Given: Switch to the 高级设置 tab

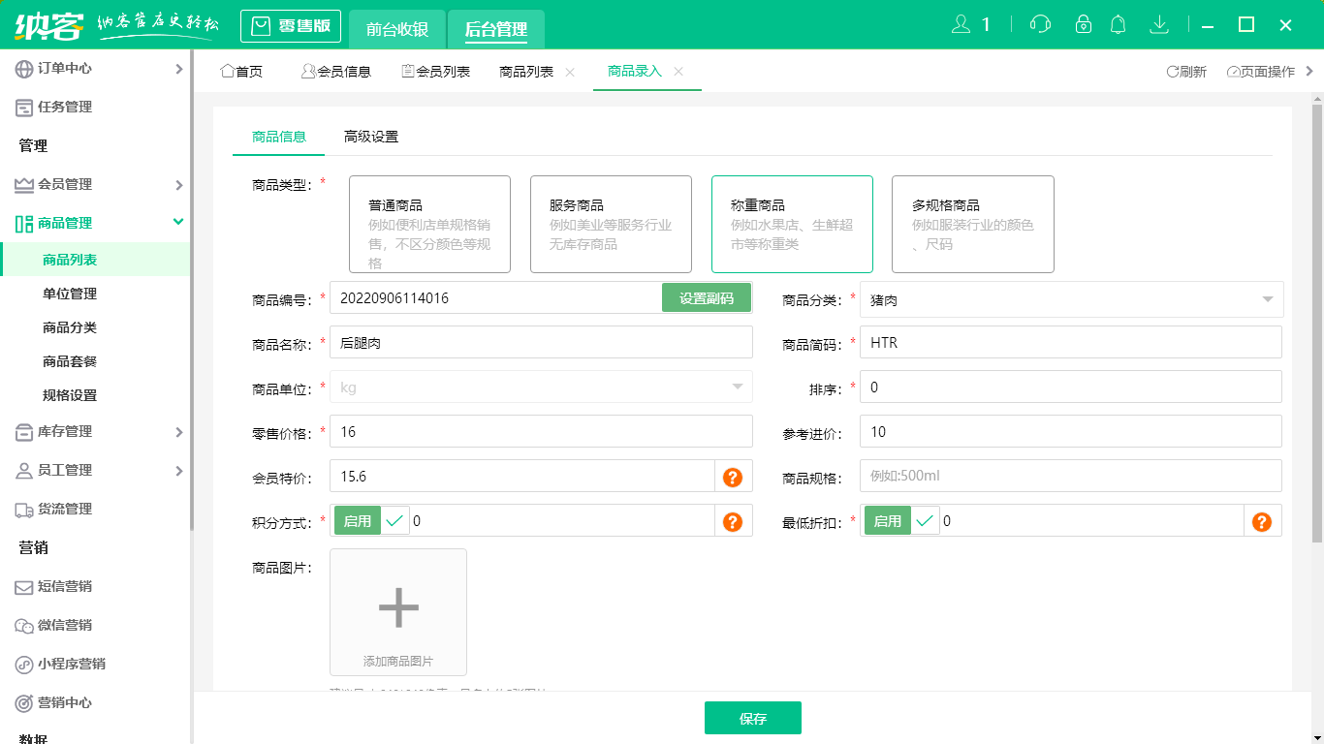Looking at the screenshot, I should tap(371, 137).
